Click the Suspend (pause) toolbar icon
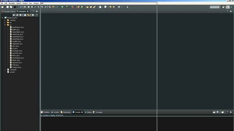 tap(29, 7)
